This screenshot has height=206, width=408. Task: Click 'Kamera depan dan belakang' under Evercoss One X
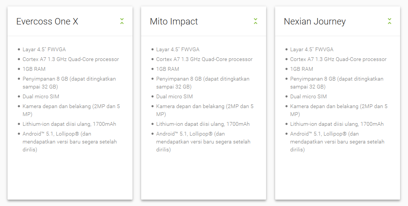pos(71,106)
